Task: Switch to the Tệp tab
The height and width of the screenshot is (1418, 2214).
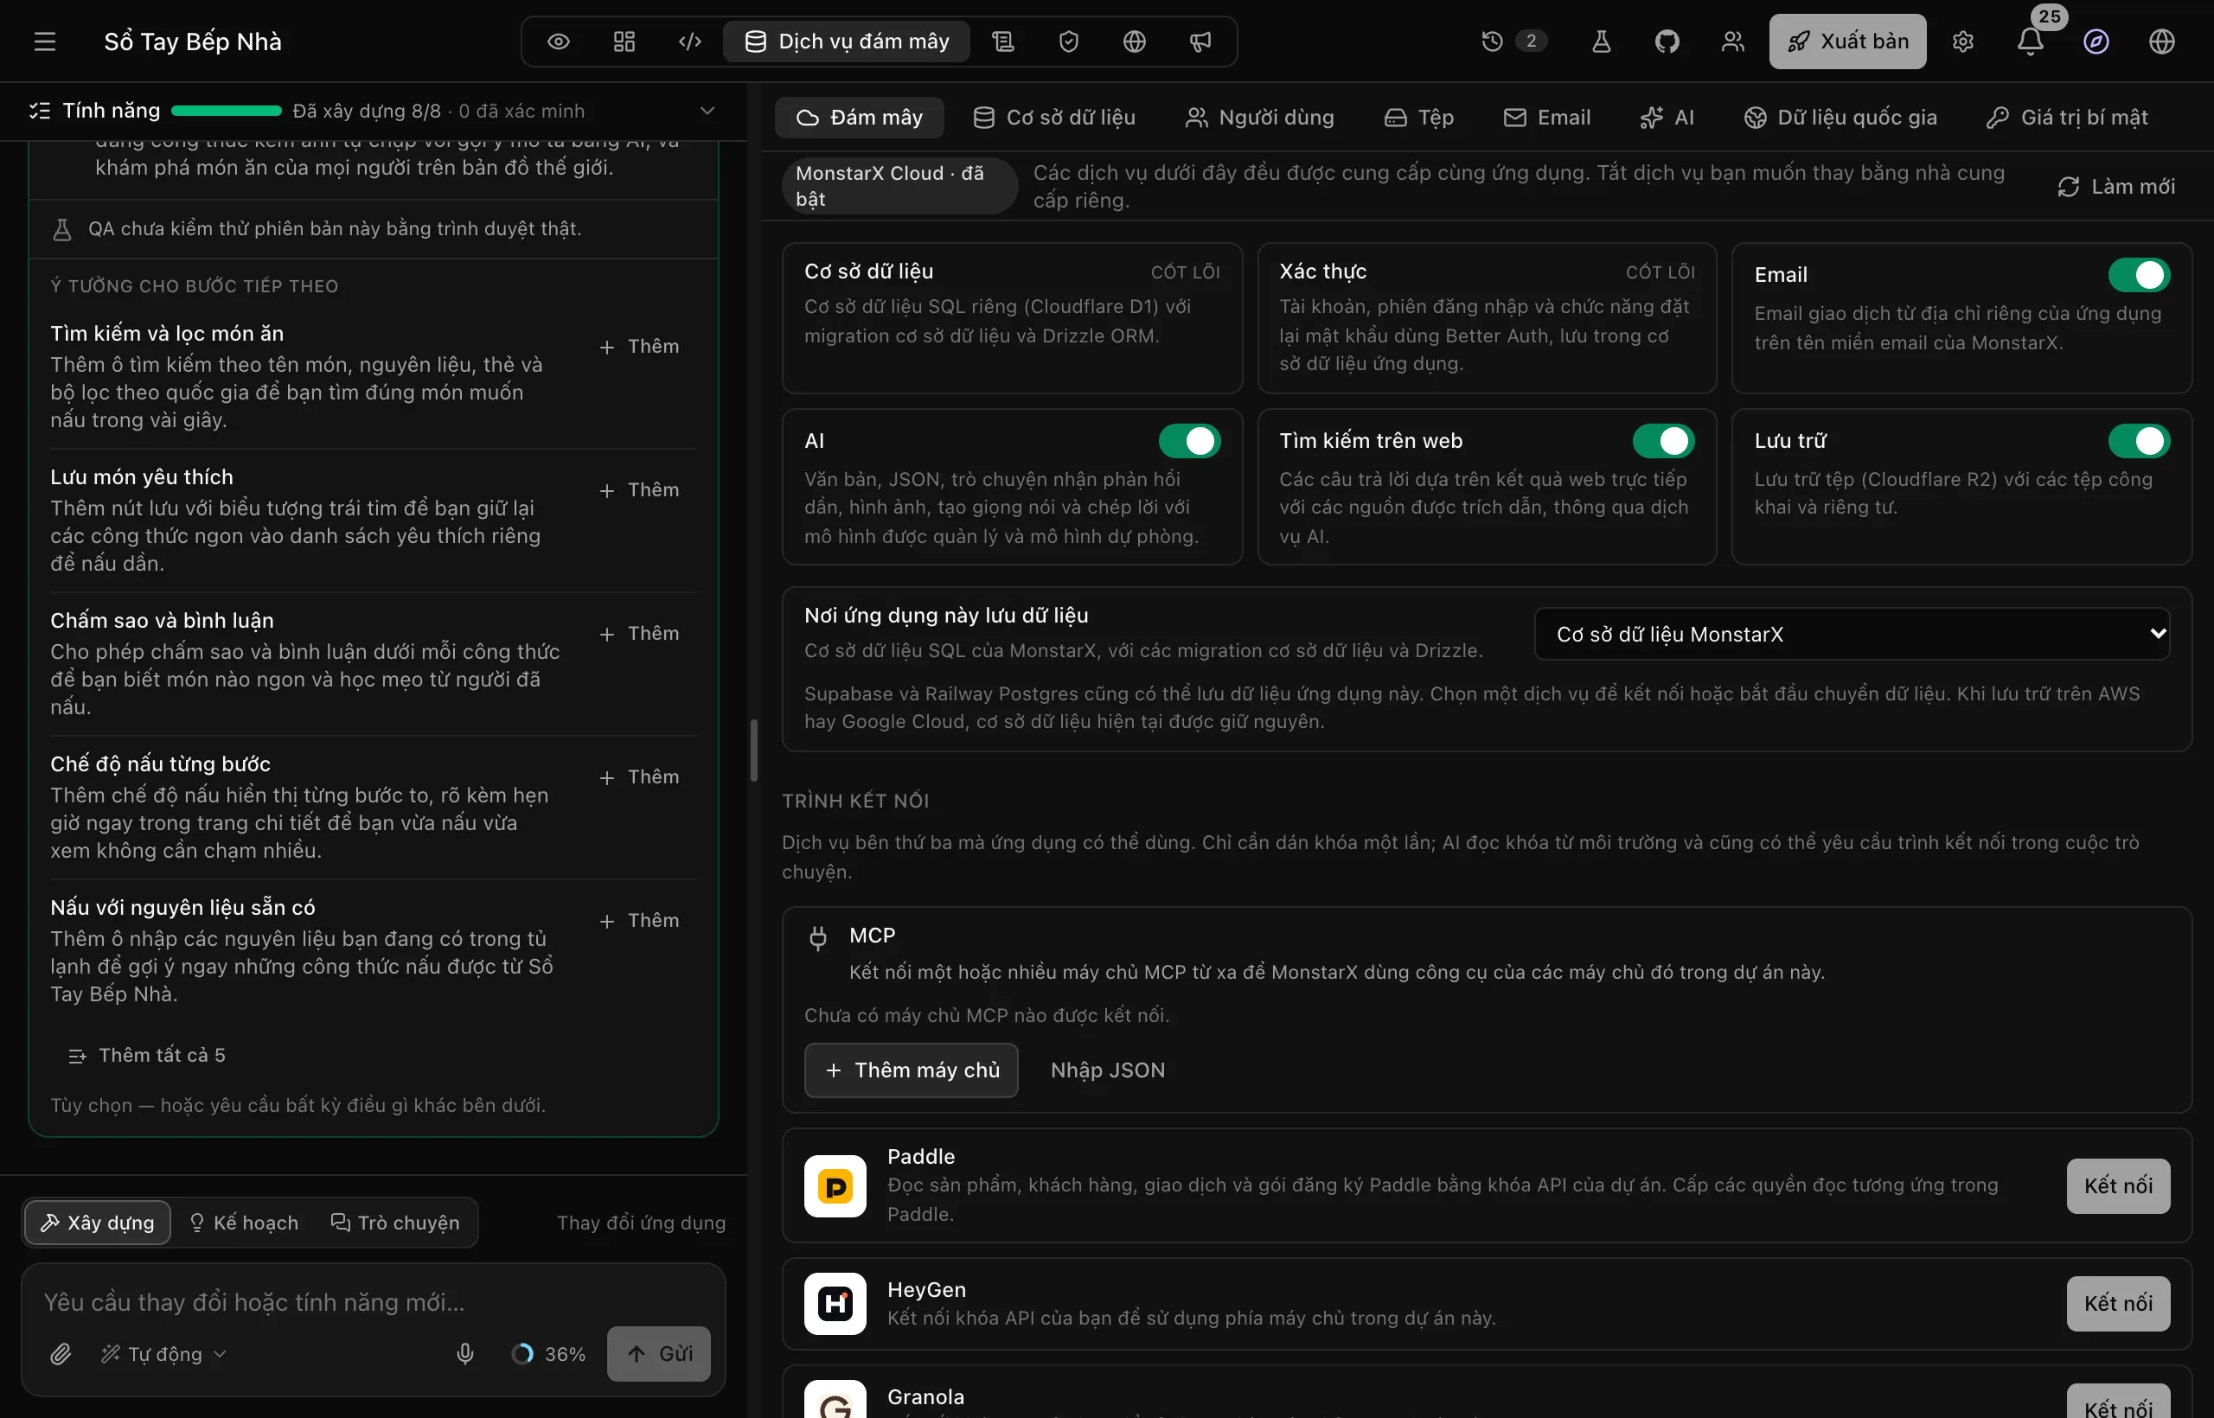Action: (x=1419, y=118)
